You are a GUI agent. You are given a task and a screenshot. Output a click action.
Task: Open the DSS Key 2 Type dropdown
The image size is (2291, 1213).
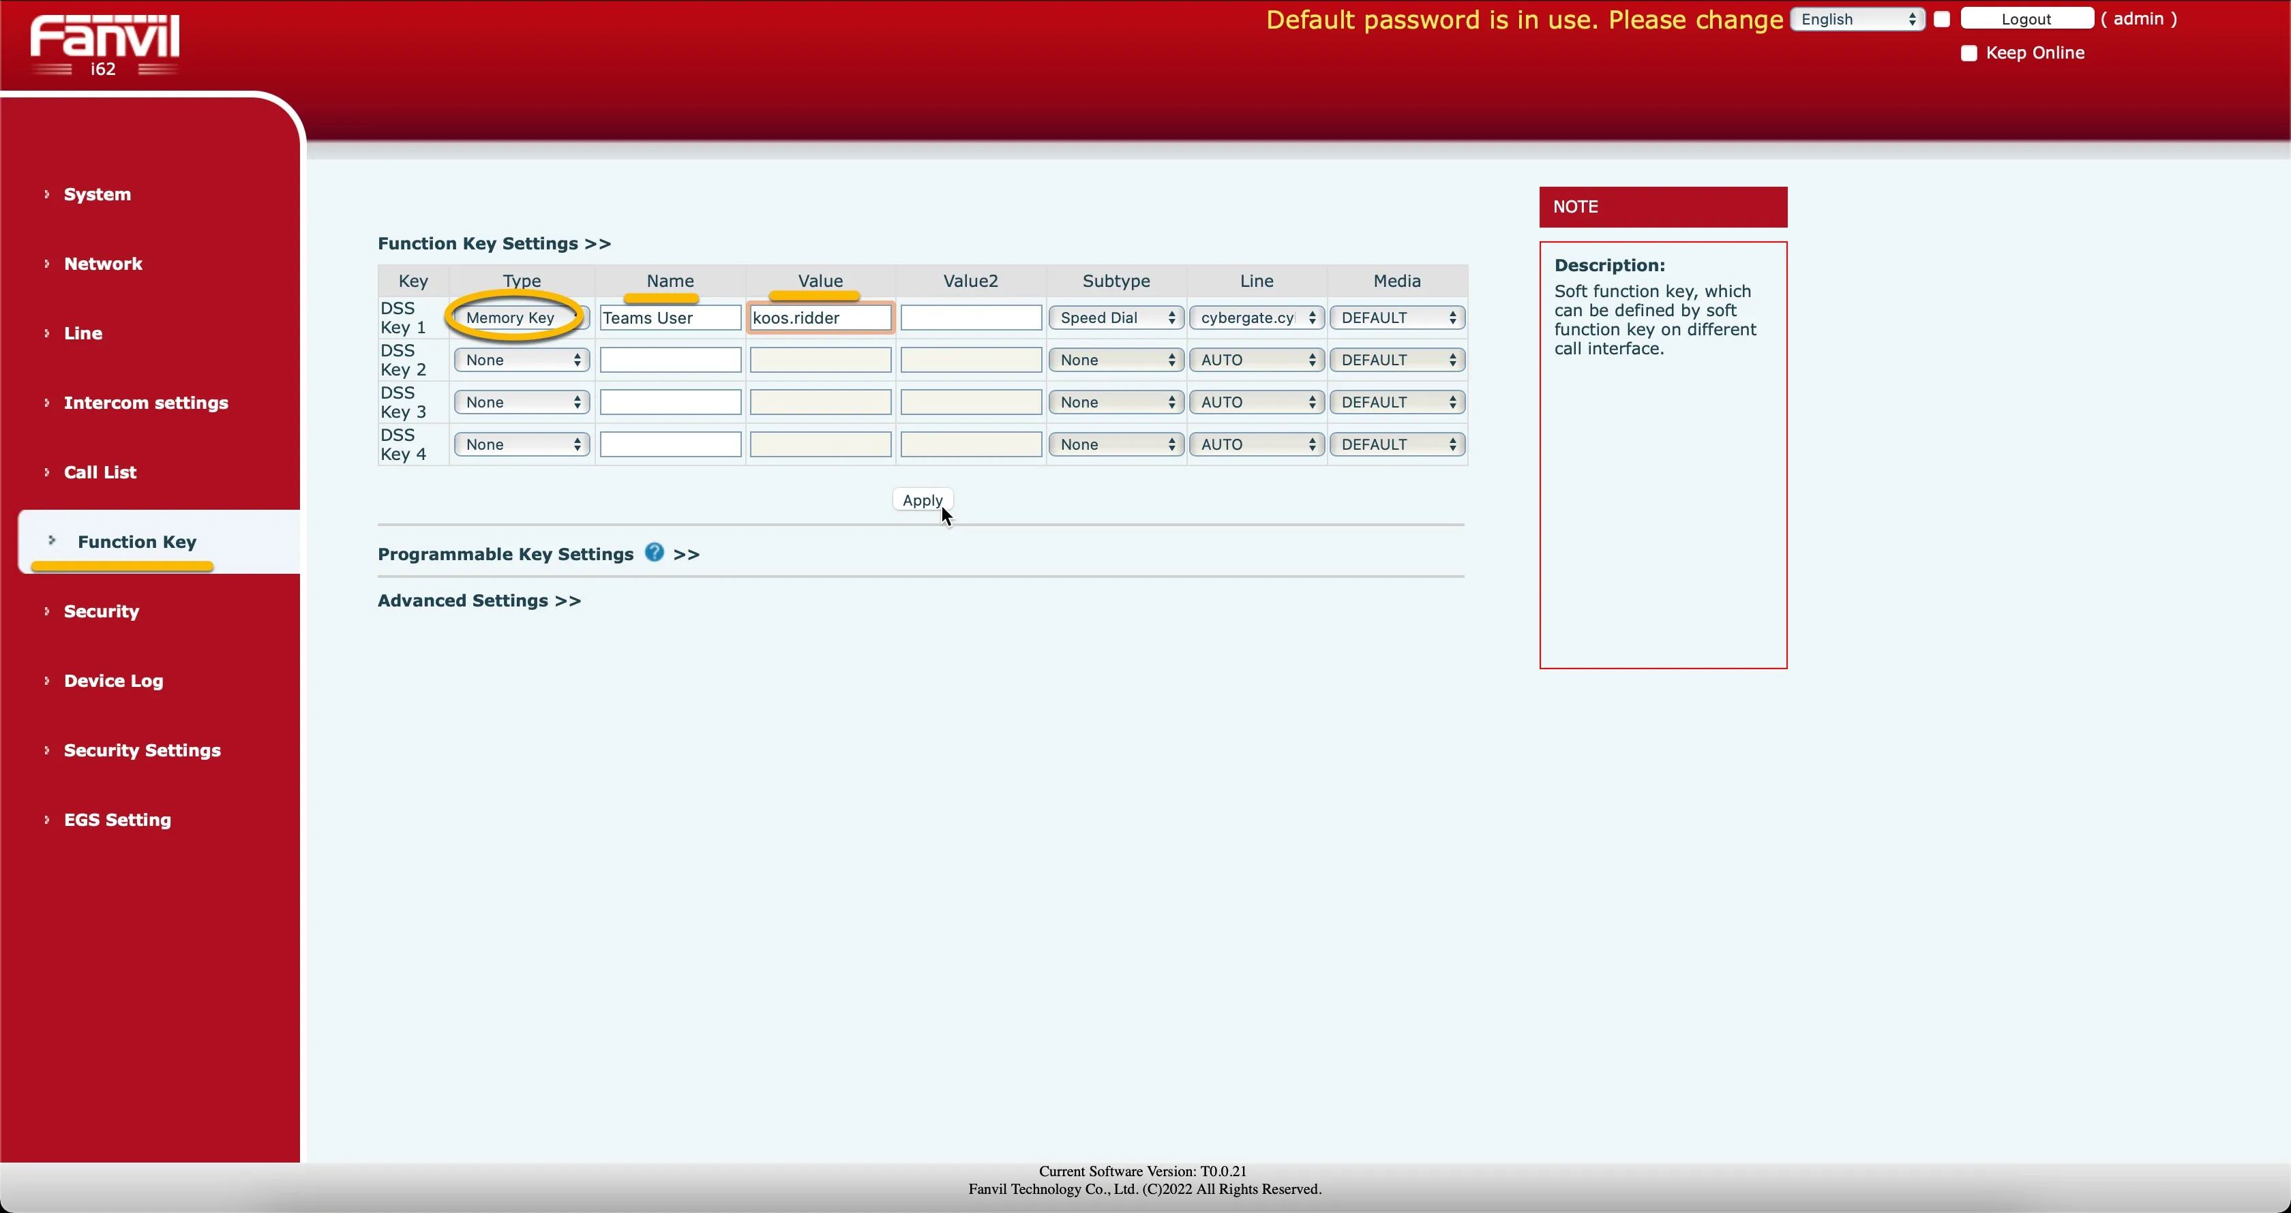click(x=521, y=360)
